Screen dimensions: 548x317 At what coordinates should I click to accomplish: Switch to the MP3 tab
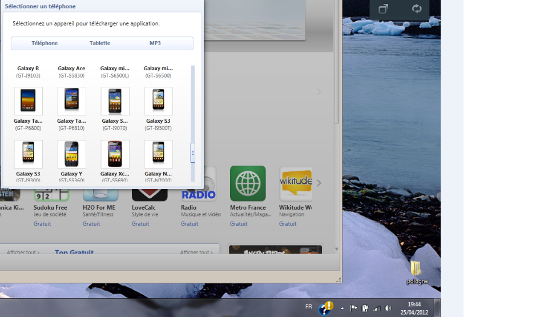[x=155, y=43]
